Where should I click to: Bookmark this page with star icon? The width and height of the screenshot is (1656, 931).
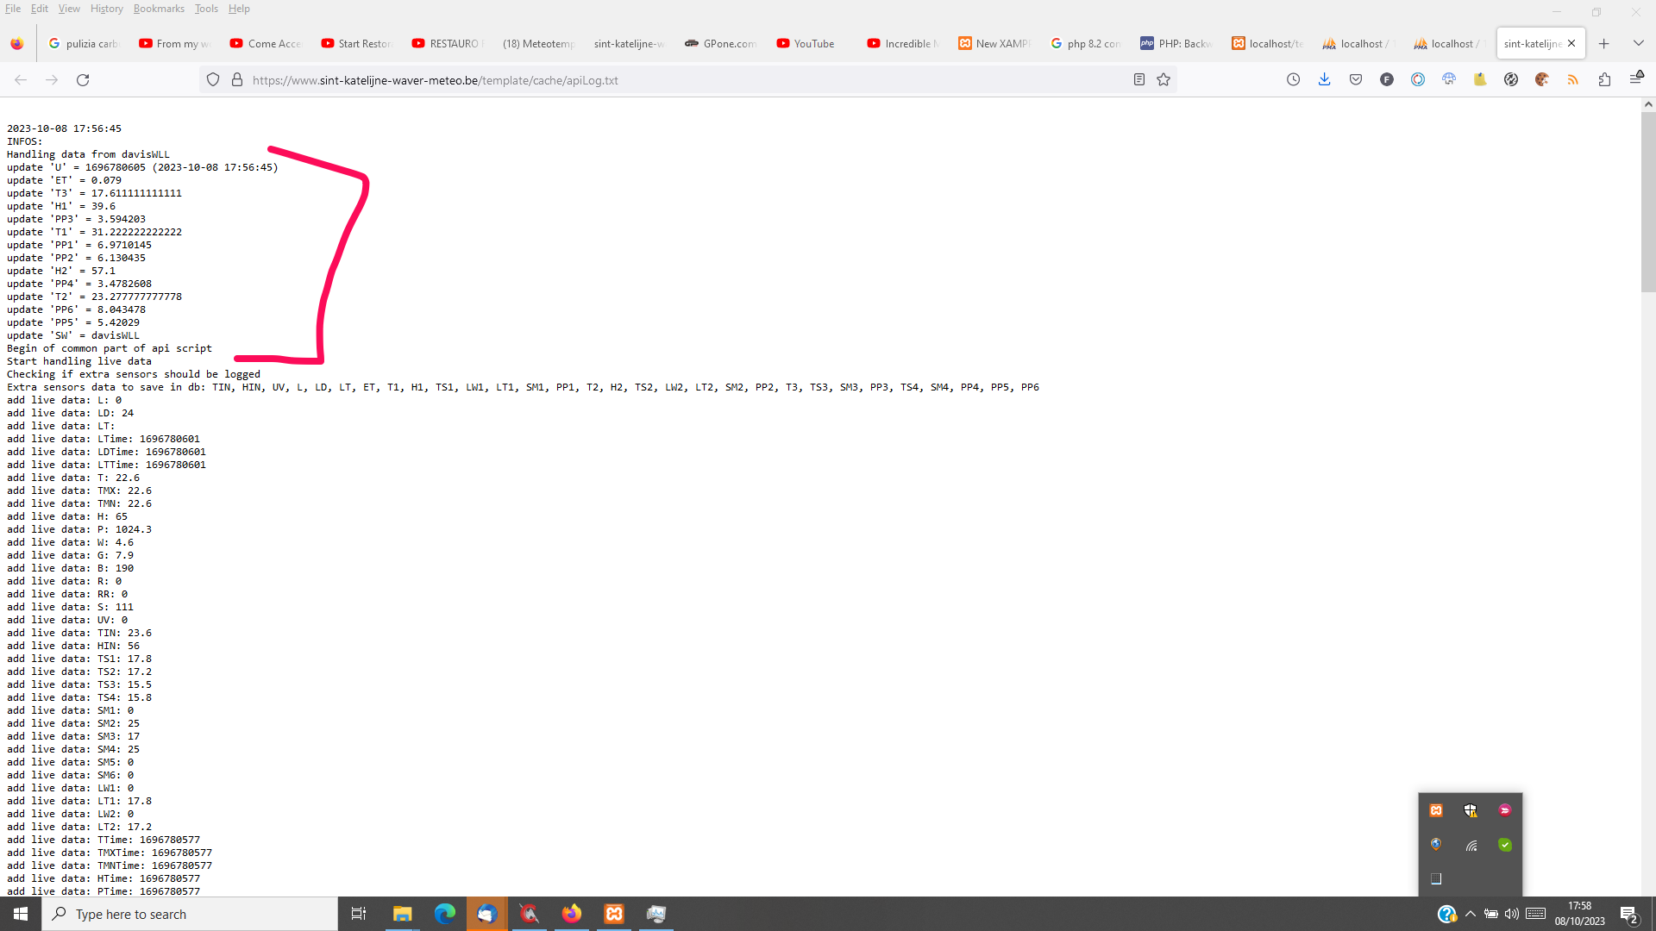pos(1164,80)
